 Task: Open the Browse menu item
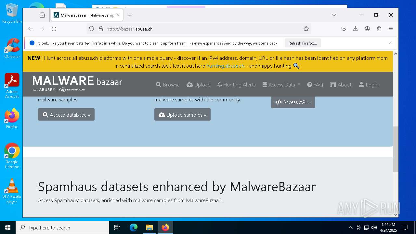click(x=168, y=84)
